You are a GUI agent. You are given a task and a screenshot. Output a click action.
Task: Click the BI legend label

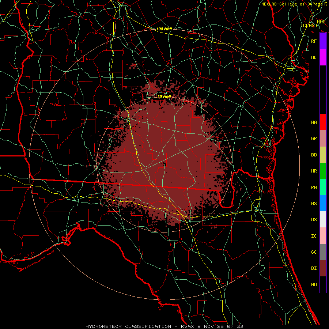tap(314, 268)
